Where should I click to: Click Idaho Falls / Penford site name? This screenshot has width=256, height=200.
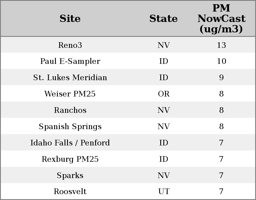[x=70, y=143]
